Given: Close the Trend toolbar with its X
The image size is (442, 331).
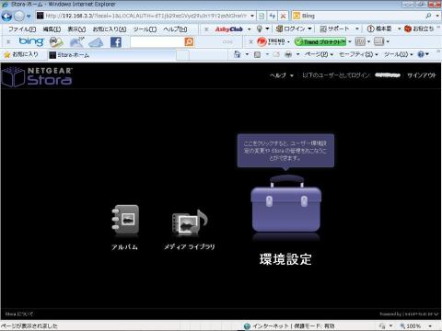Looking at the screenshot, I should (x=250, y=41).
